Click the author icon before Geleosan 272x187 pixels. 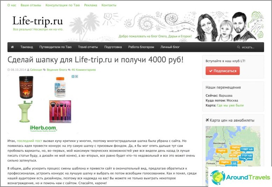[x=28, y=70]
